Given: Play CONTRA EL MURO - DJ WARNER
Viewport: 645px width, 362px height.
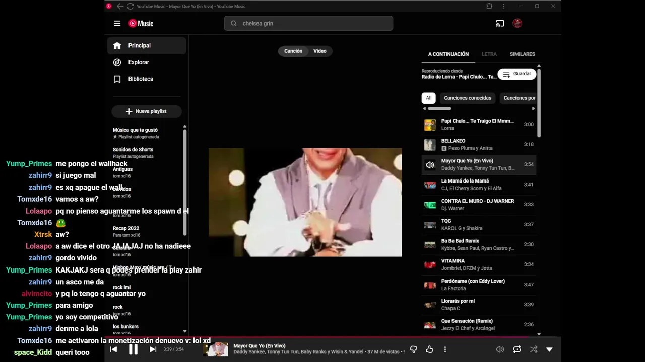Looking at the screenshot, I should pyautogui.click(x=479, y=205).
